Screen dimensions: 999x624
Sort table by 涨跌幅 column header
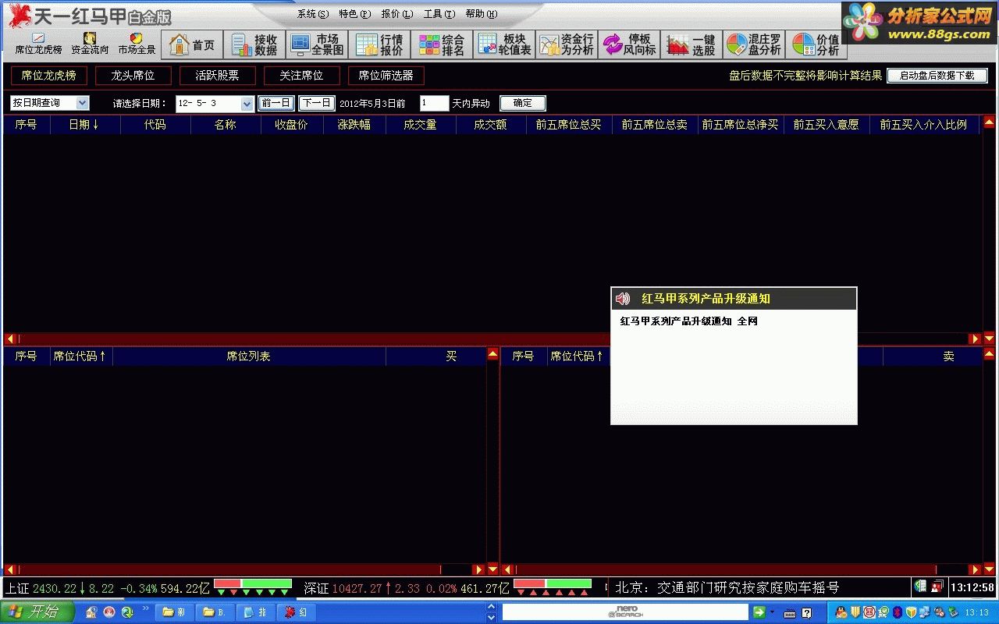point(354,125)
